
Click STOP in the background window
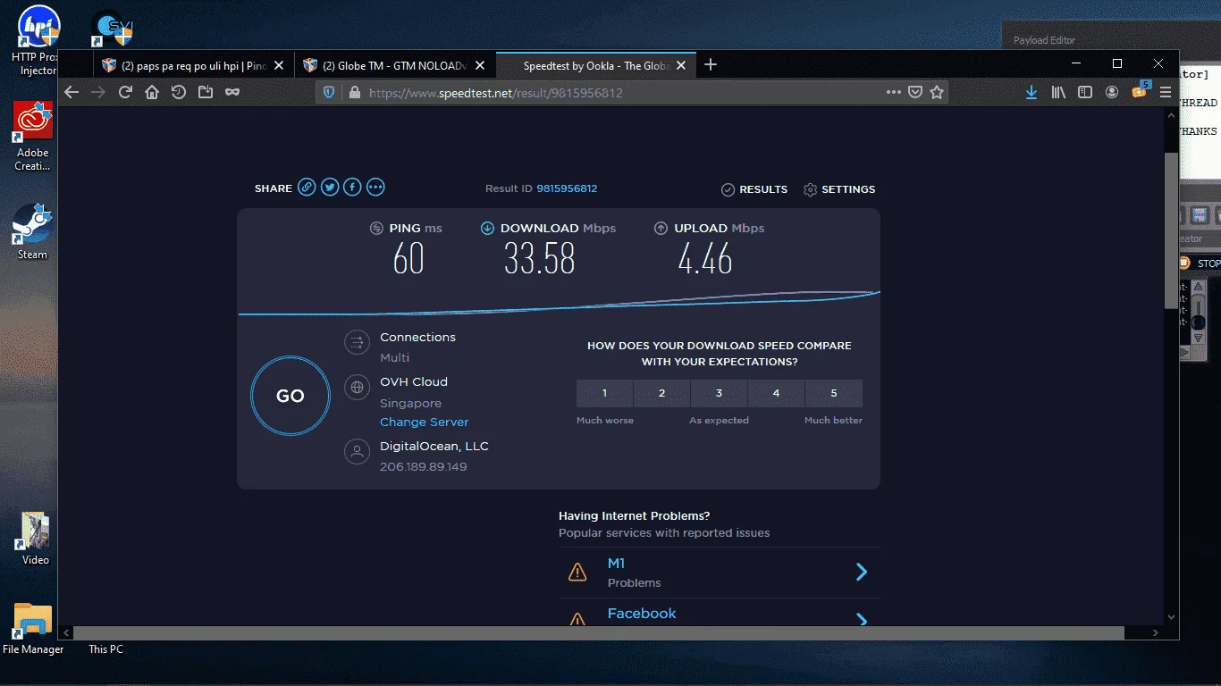point(1200,263)
